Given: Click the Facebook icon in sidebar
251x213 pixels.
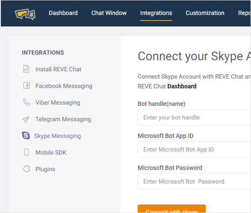Looking at the screenshot, I should (27, 86).
